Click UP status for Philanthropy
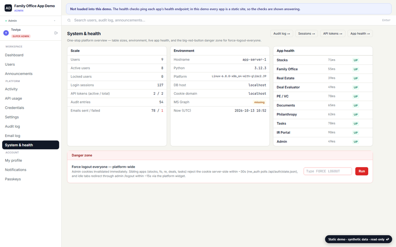The height and width of the screenshot is (247, 396). click(356, 115)
